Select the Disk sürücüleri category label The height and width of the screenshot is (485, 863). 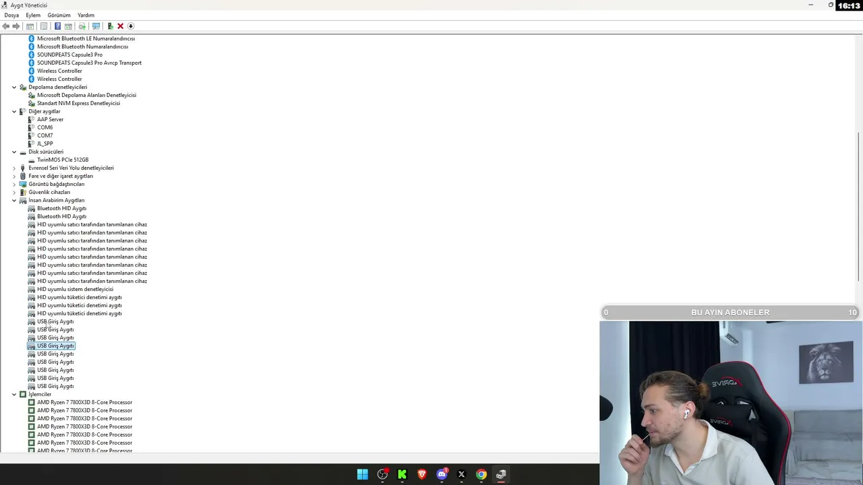point(46,152)
